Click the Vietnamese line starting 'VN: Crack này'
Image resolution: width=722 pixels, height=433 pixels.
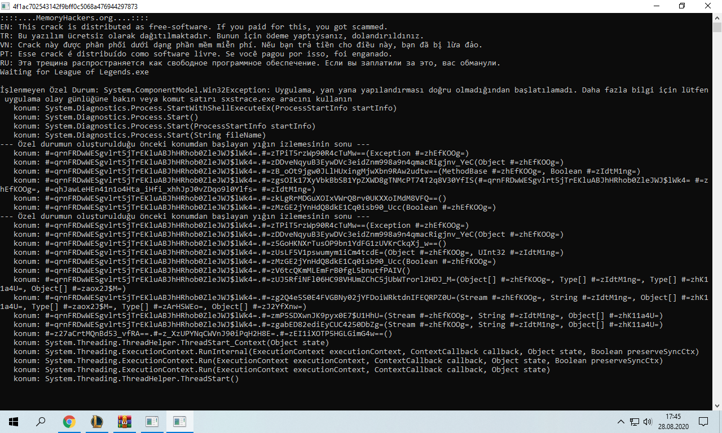tap(241, 45)
